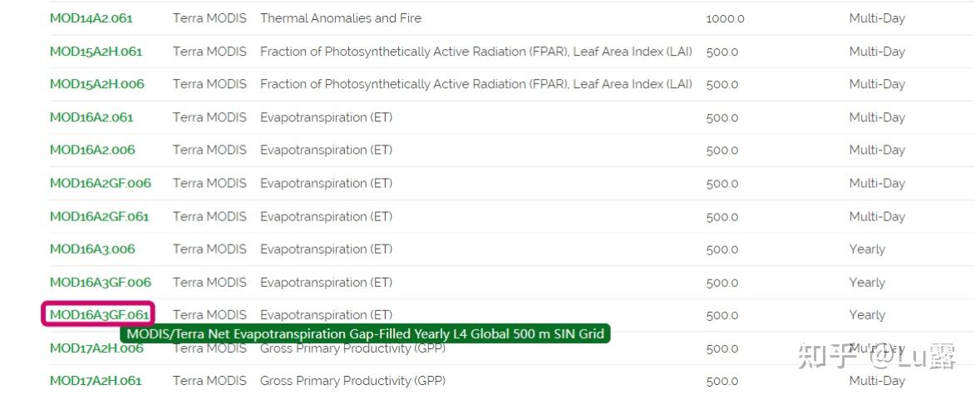
Task: Click Yearly in the MOD16A3GF.061 row
Action: pos(867,315)
